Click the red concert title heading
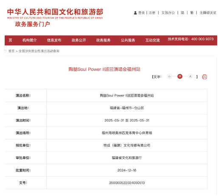The height and width of the screenshot is (196, 218). click(x=105, y=69)
